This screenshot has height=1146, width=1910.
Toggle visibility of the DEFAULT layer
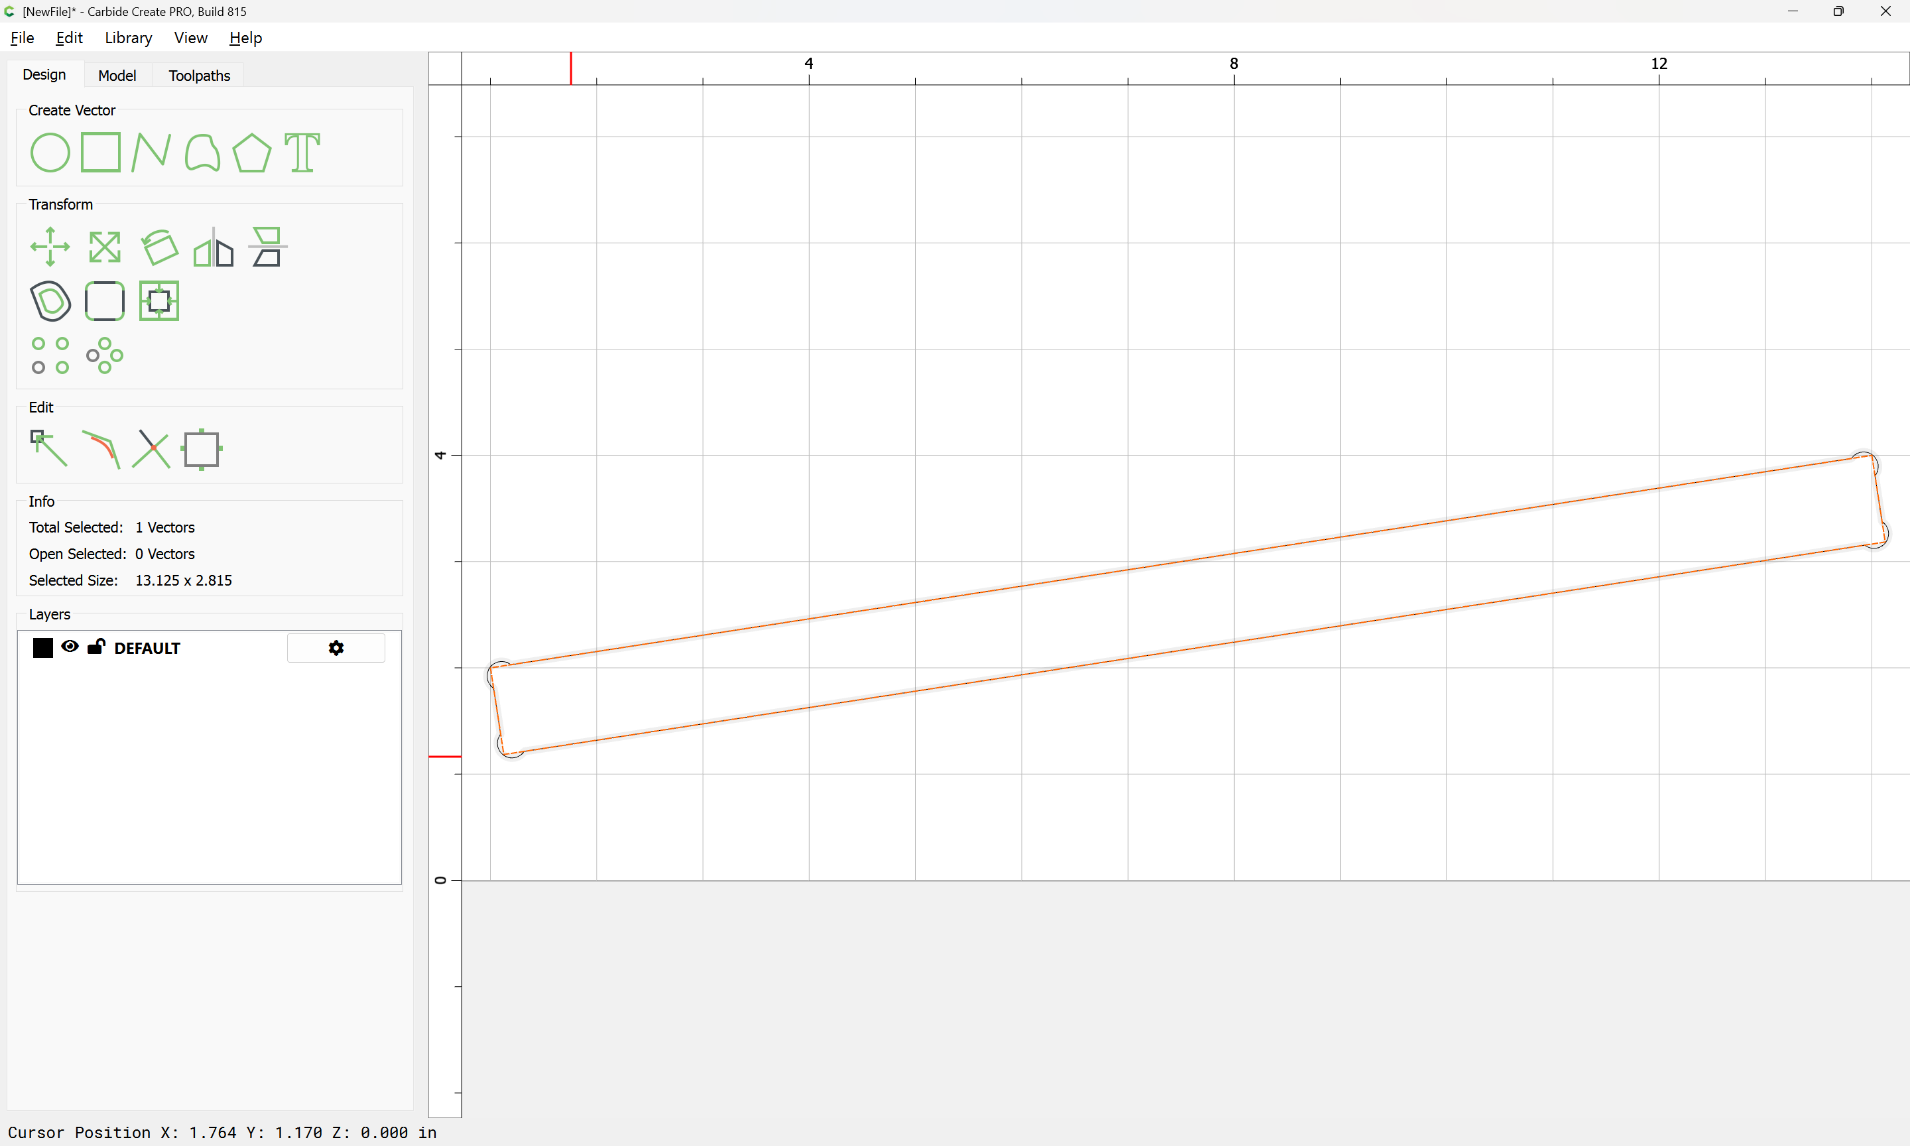pyautogui.click(x=70, y=647)
